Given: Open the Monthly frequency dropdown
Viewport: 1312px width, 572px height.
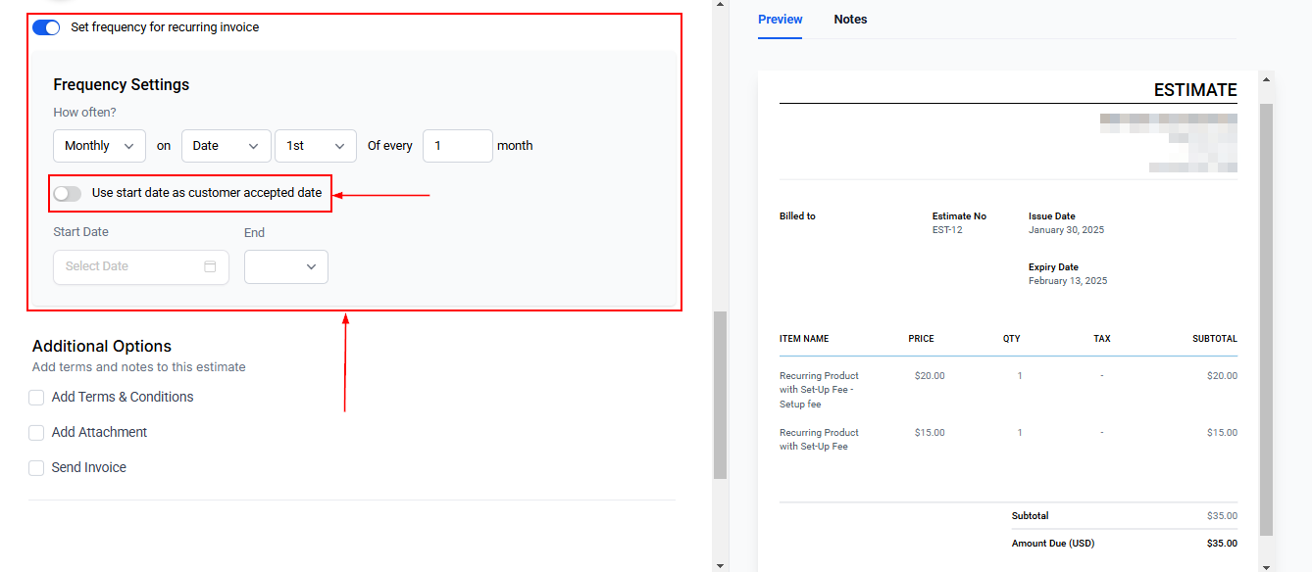Looking at the screenshot, I should tap(99, 146).
